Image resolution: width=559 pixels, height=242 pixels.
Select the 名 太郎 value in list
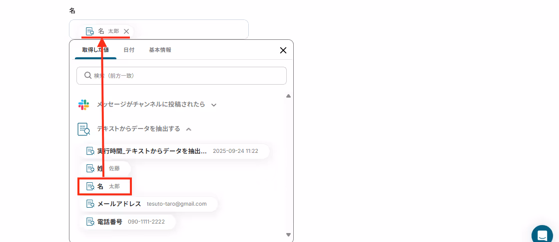pos(105,186)
